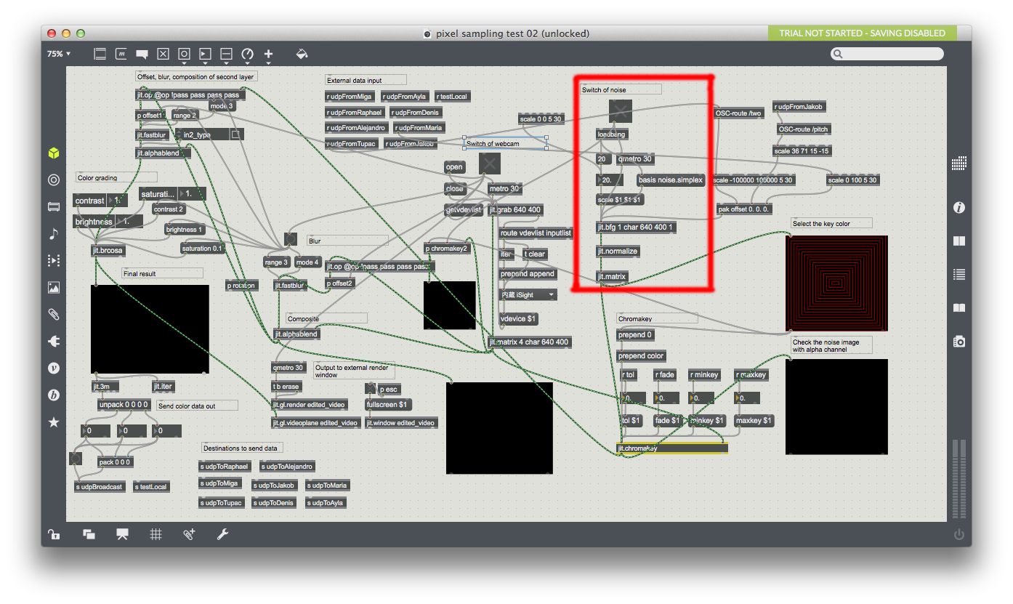
Task: Open the iSight video device dropdown
Action: pyautogui.click(x=528, y=295)
